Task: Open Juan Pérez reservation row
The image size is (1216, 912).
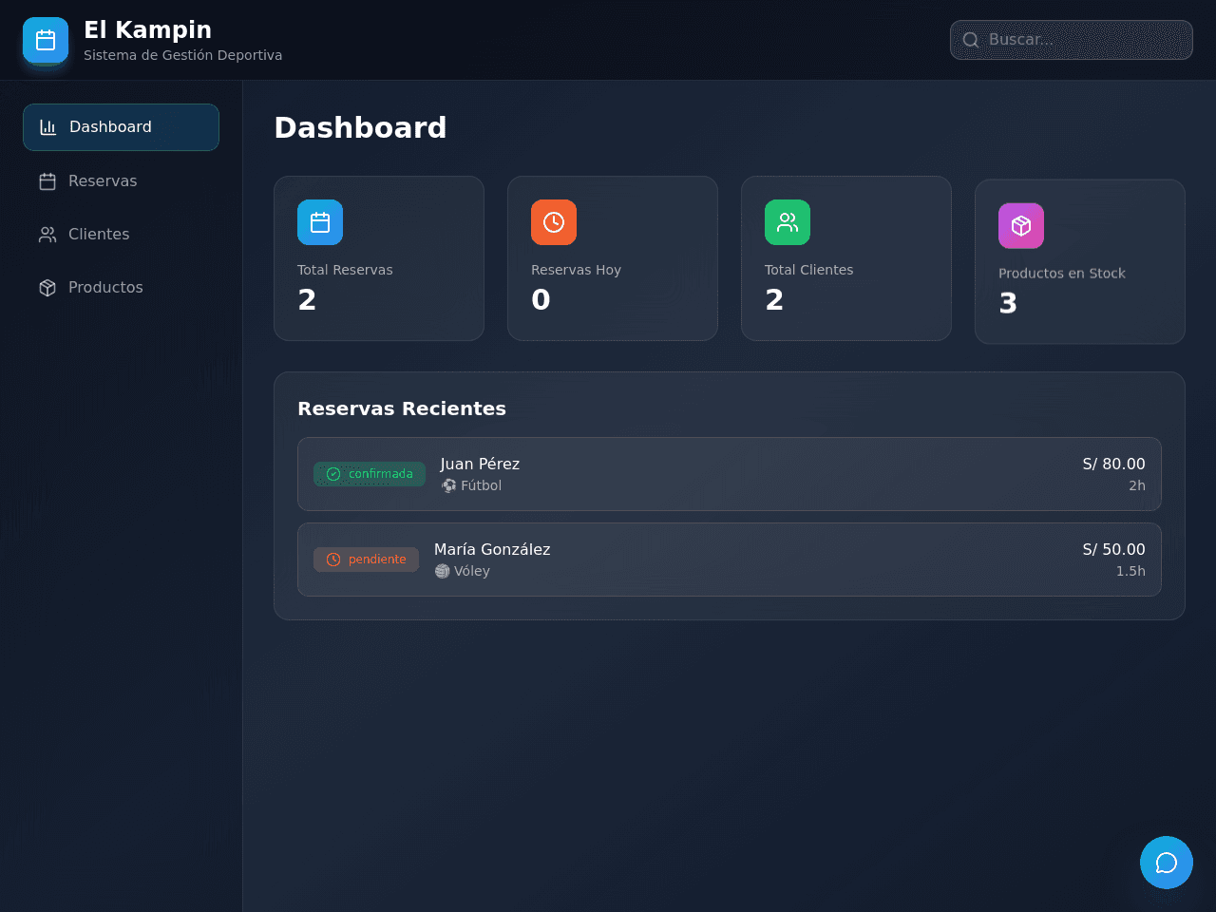Action: click(x=730, y=474)
